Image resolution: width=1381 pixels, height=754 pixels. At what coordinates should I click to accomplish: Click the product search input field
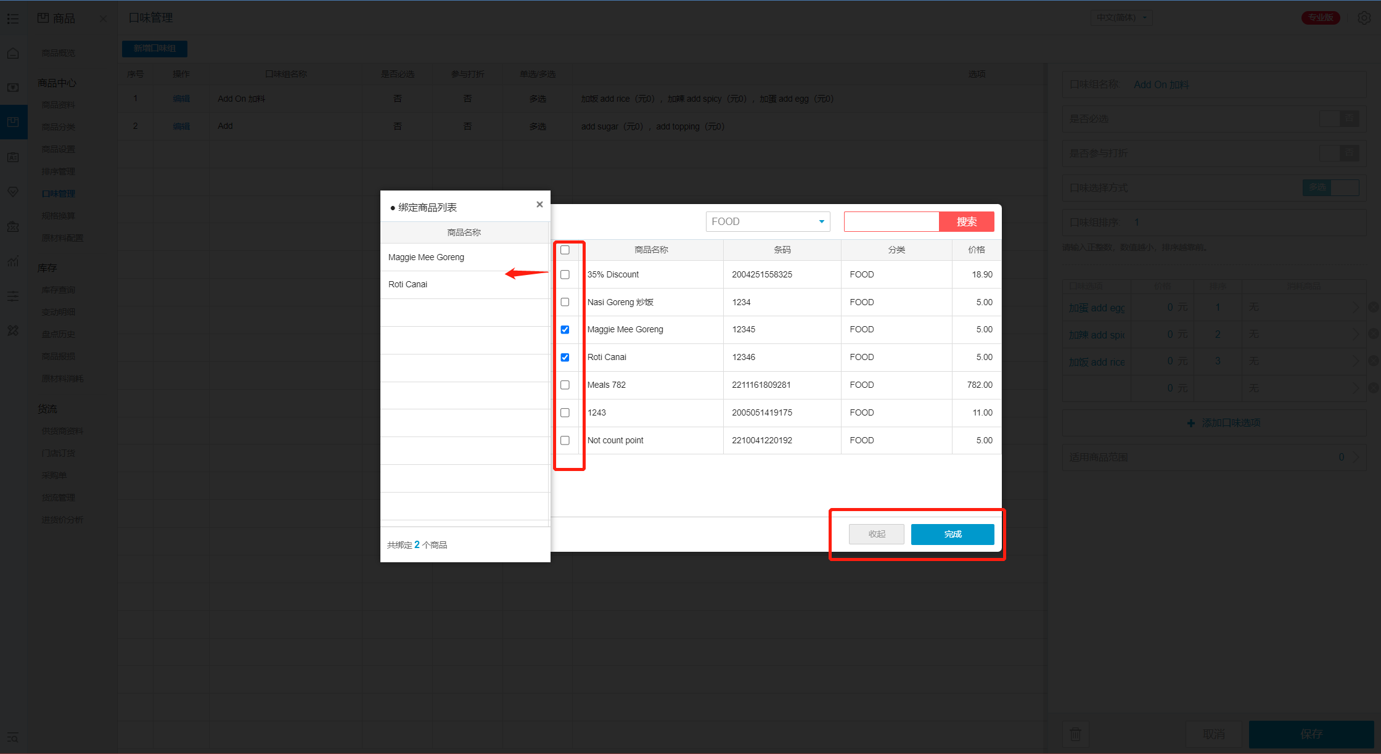(891, 222)
